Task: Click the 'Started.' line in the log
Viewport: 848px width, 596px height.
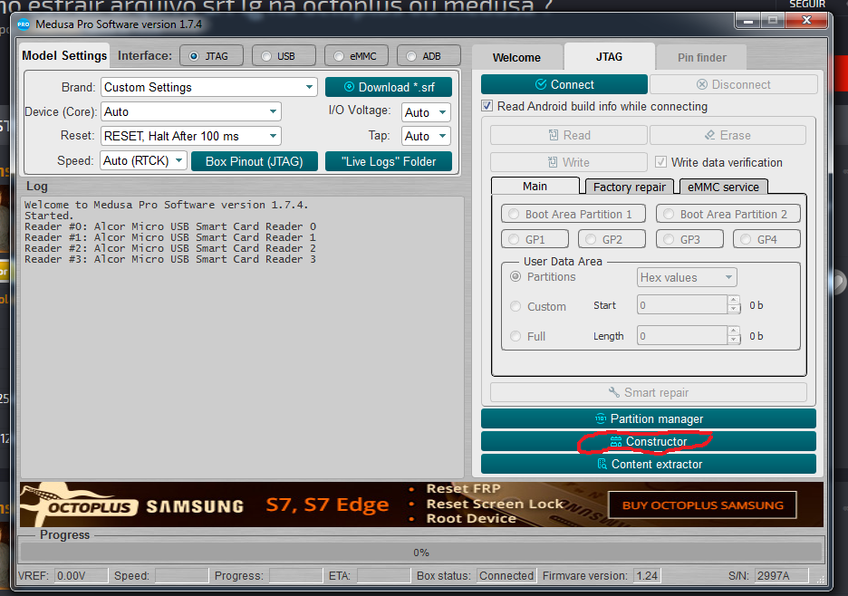Action: point(49,216)
